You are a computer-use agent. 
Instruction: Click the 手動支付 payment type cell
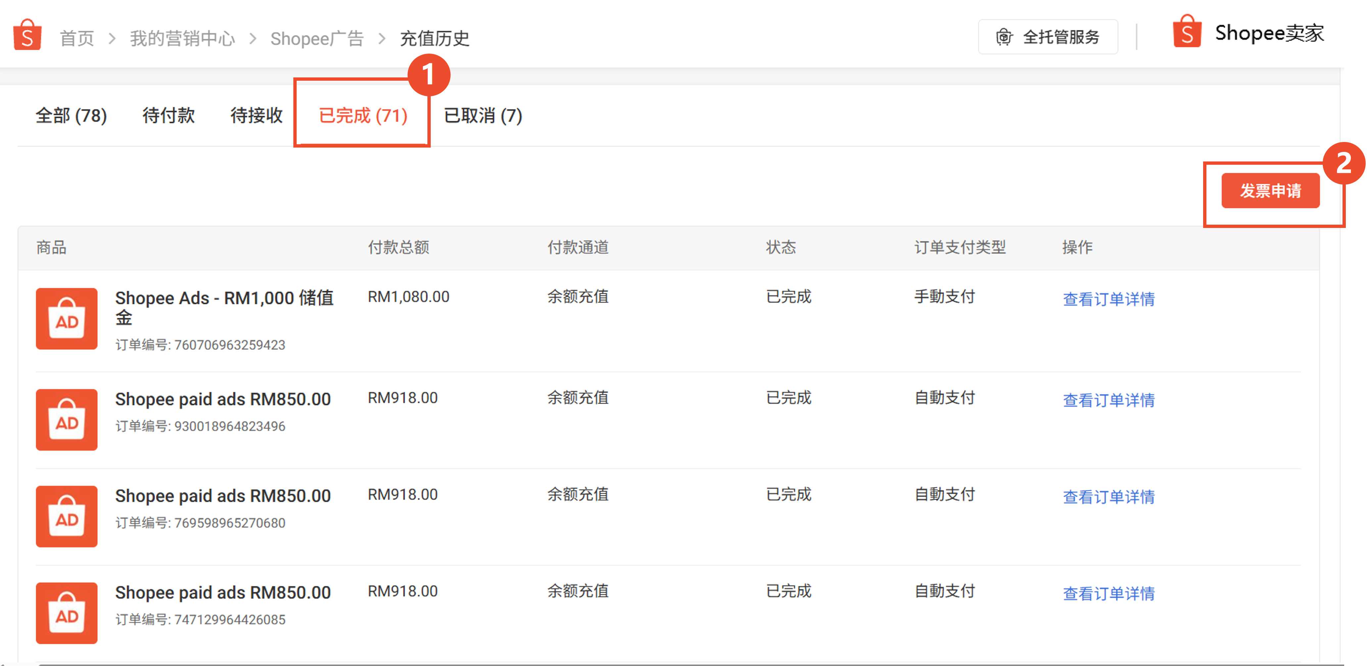click(944, 296)
